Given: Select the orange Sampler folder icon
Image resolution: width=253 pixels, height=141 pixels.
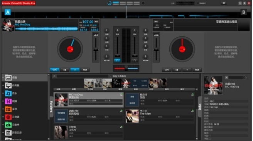Looking at the screenshot, I should [8, 109].
